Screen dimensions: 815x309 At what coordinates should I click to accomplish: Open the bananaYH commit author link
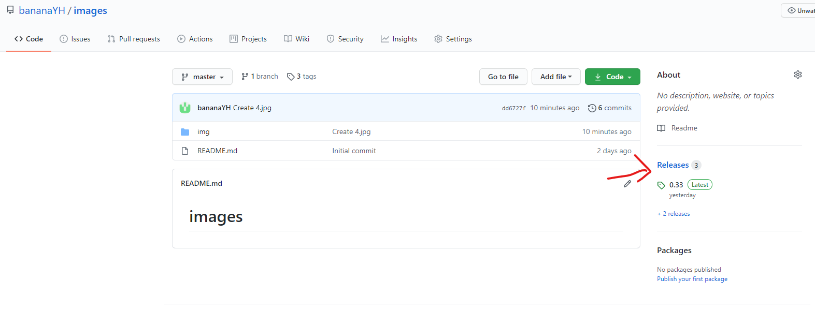[214, 108]
